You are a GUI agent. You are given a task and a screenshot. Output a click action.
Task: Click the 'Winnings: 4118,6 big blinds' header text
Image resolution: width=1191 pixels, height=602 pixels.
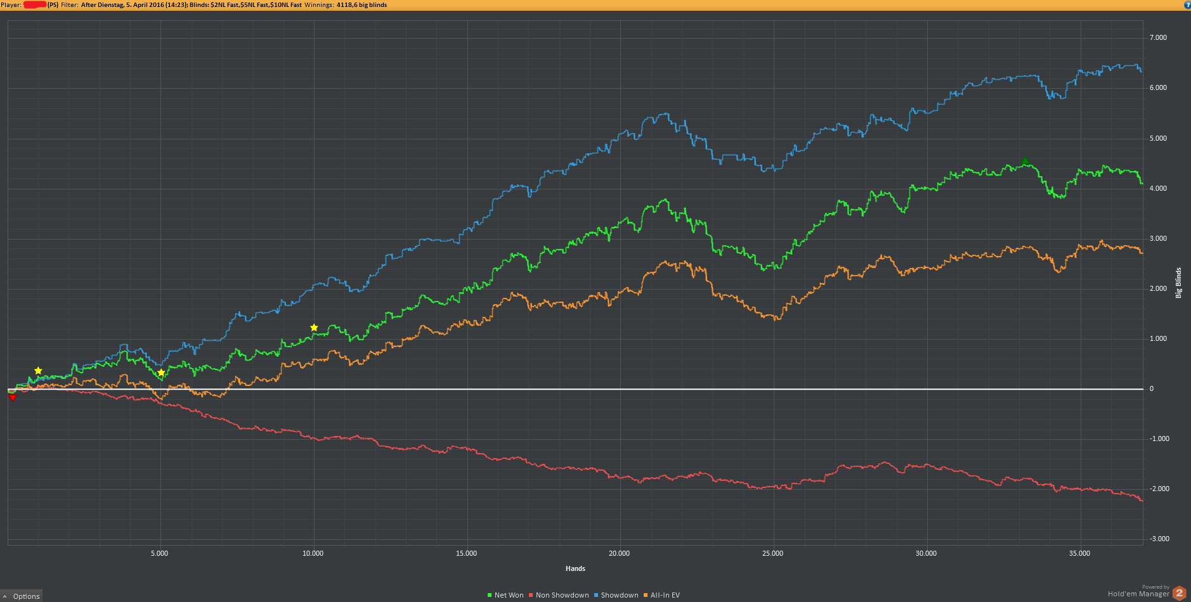346,4
